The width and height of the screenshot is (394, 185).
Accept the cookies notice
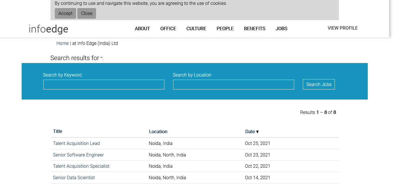[65, 14]
